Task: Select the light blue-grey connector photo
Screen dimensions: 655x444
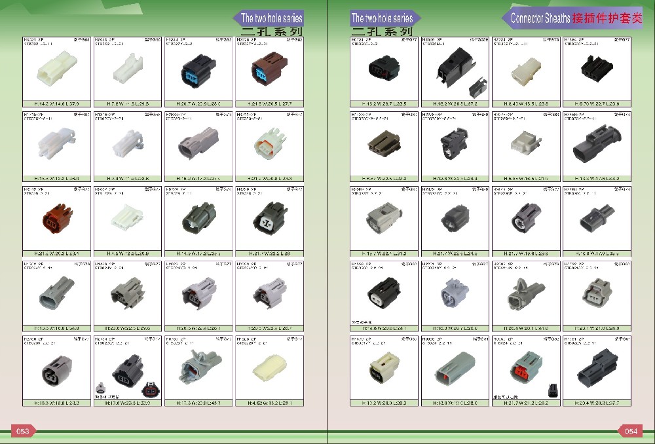Action: (455, 292)
